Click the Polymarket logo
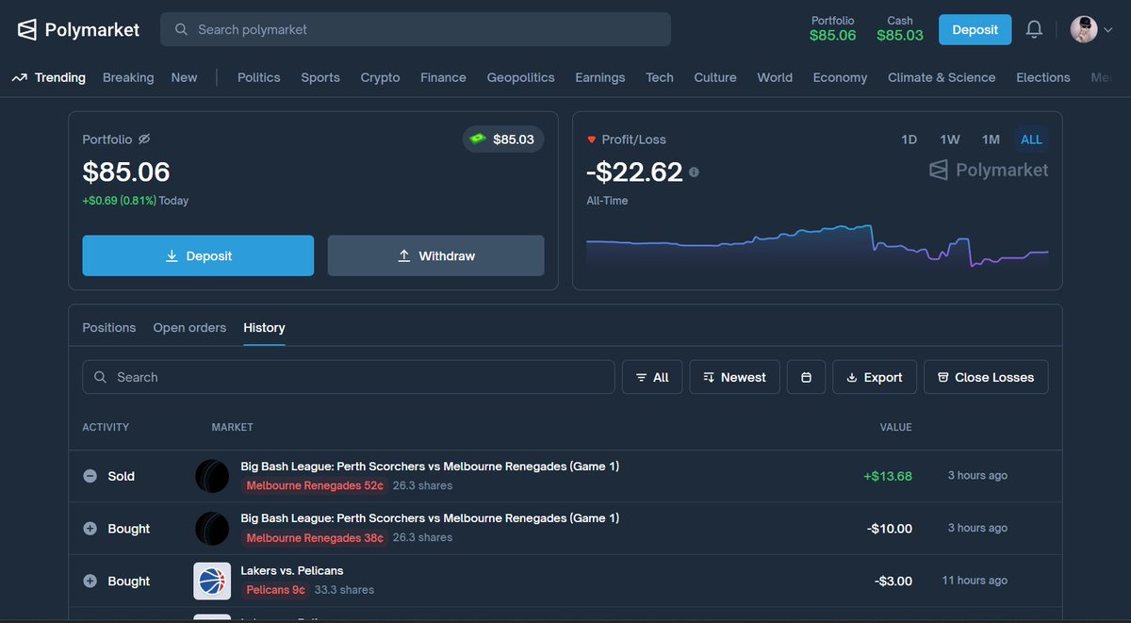 click(x=78, y=29)
